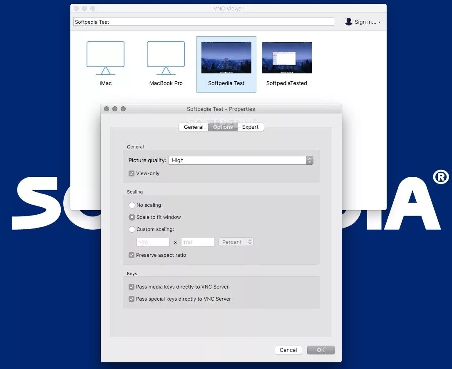Click the custom scaling height field
This screenshot has height=369, width=452.
point(197,242)
